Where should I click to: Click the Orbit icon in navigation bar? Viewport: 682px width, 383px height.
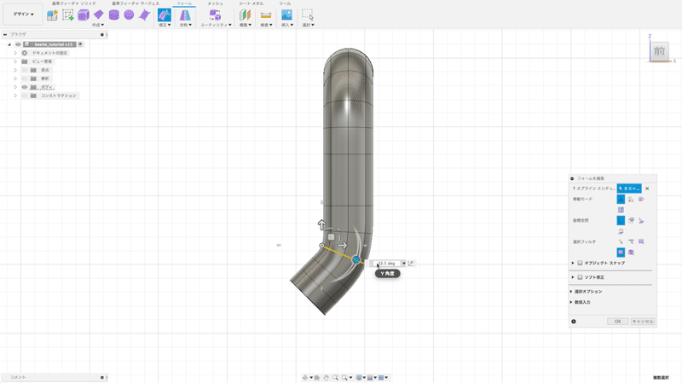(305, 377)
